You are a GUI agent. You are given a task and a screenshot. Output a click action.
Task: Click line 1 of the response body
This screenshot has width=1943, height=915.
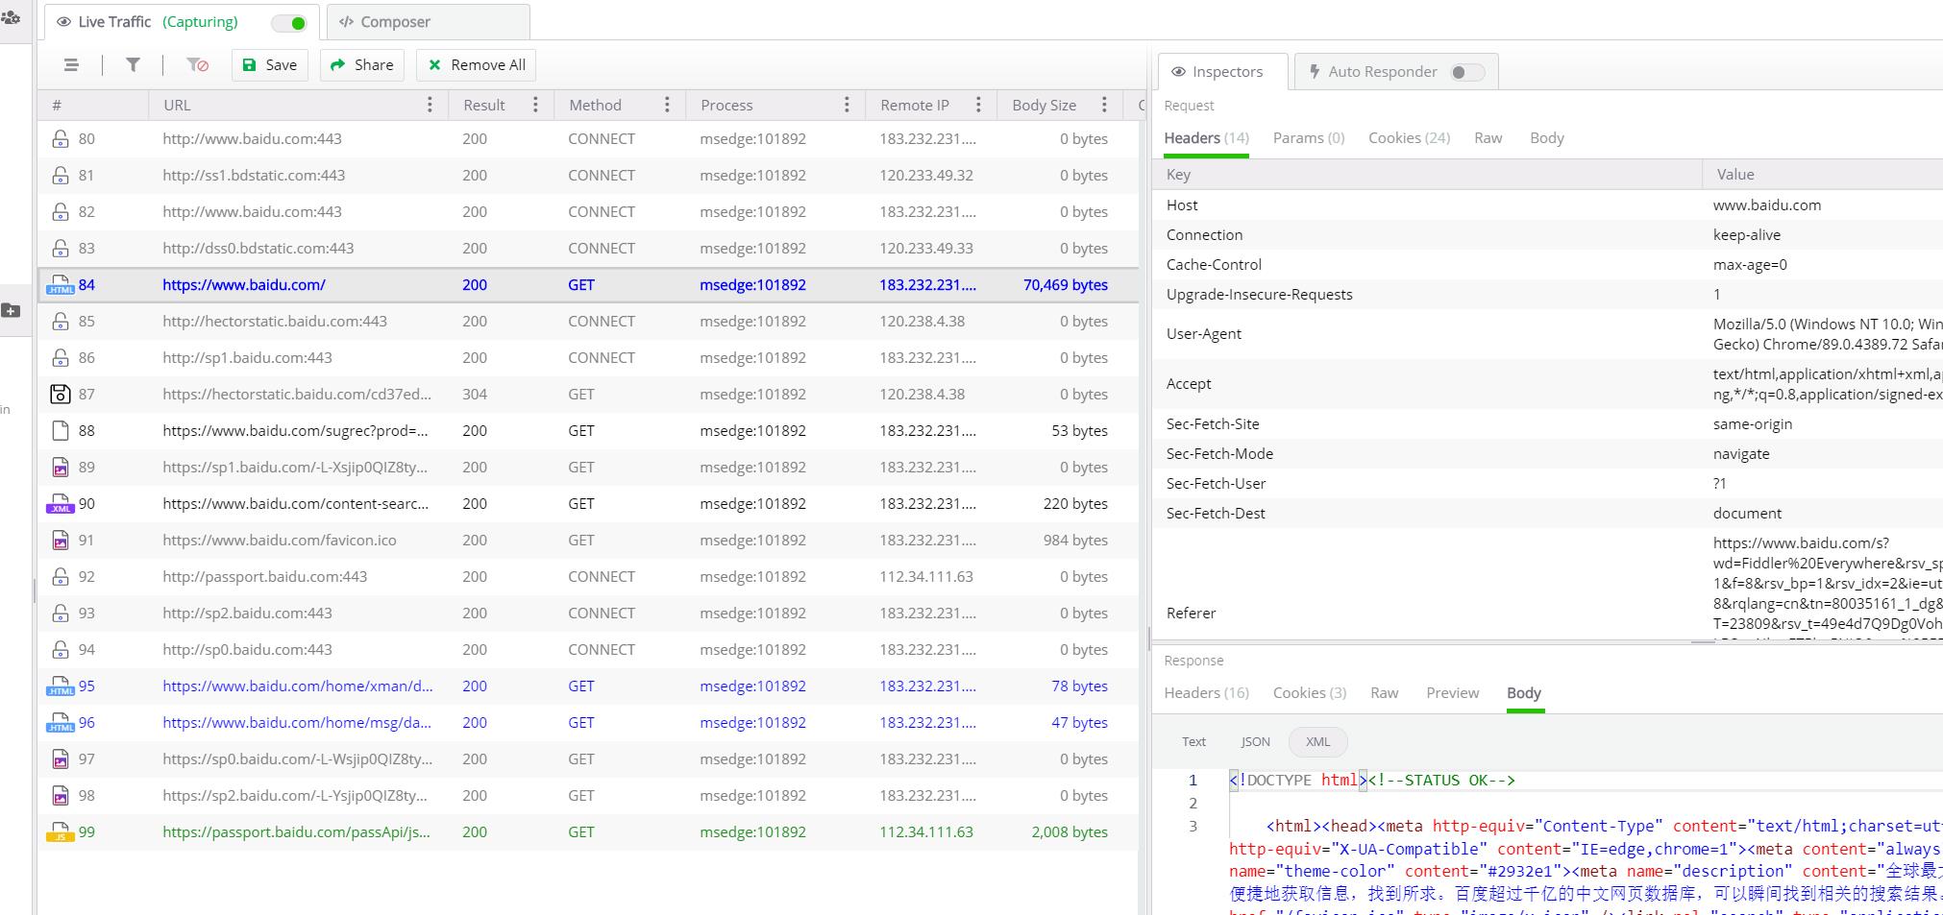(x=1586, y=781)
